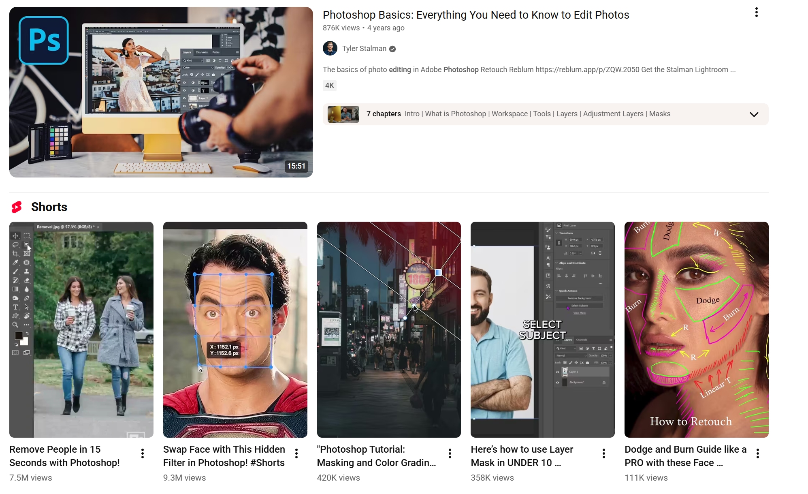This screenshot has width=808, height=494.
Task: Play the Photoshop Basics video thumbnail
Action: (x=161, y=92)
